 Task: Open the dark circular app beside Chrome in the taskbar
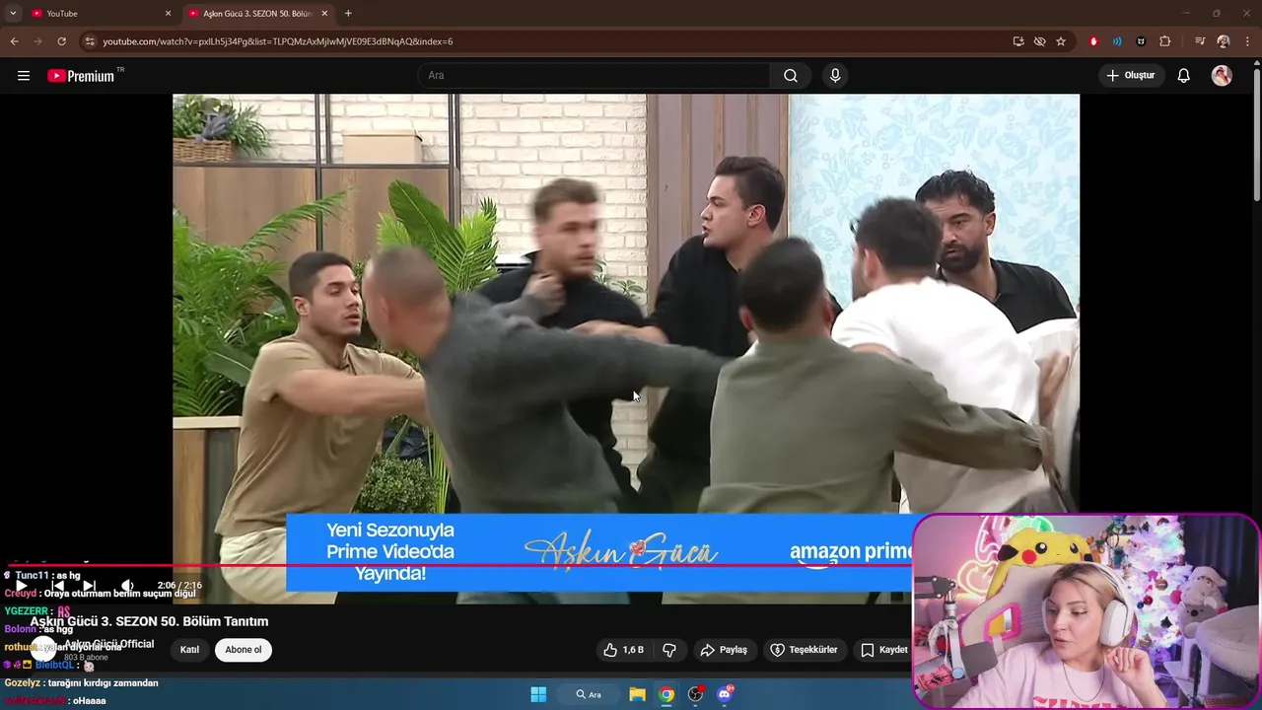[696, 694]
